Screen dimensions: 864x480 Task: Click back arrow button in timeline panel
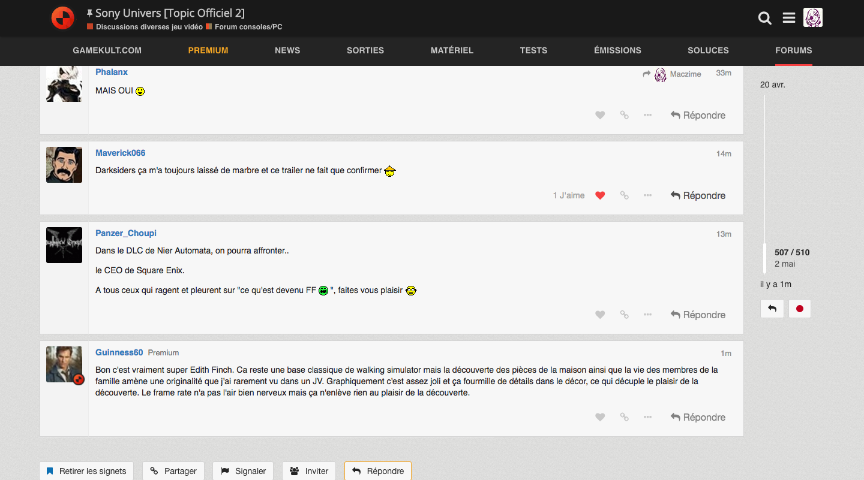coord(772,309)
